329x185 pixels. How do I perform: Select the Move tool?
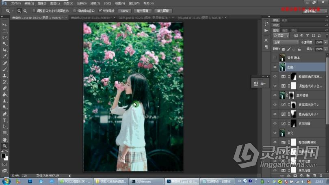click(x=4, y=25)
